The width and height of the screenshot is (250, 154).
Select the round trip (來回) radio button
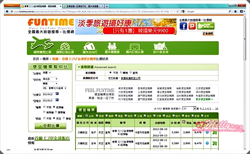[x=54, y=118]
